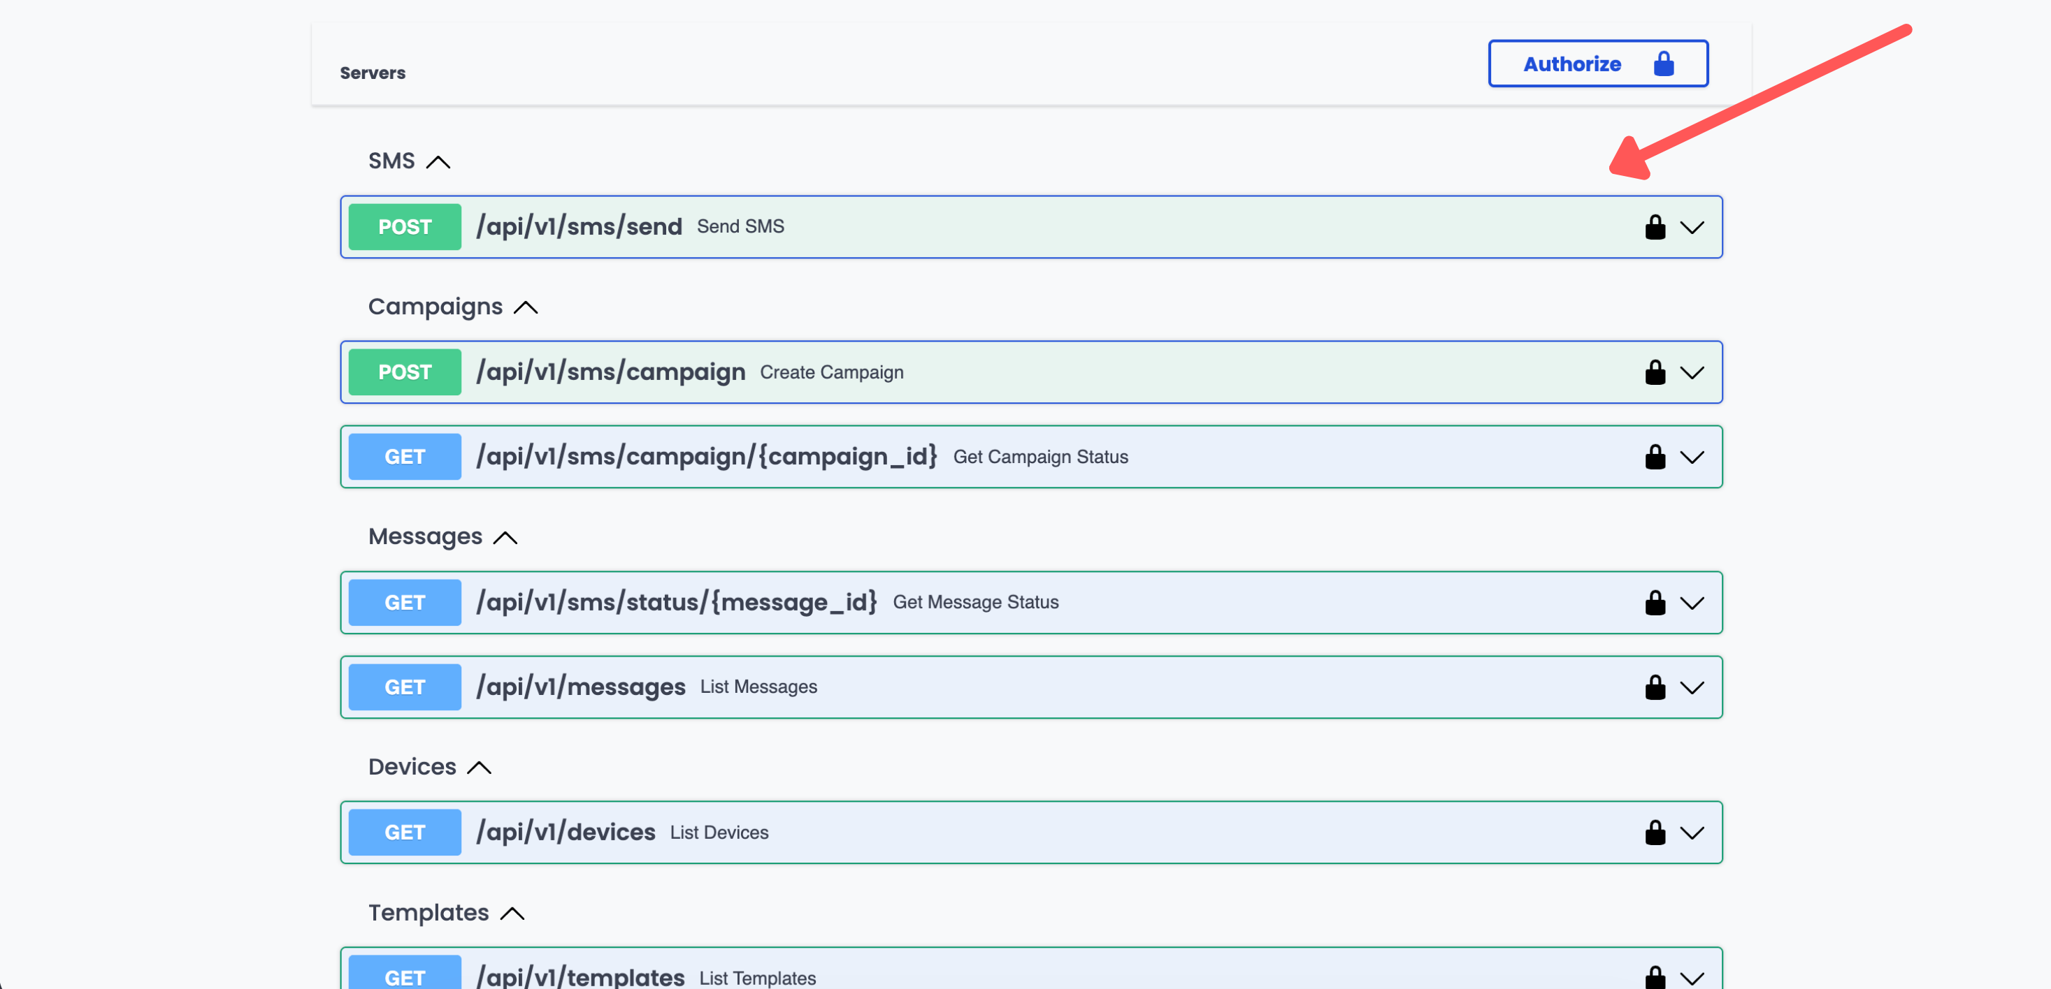Image resolution: width=2051 pixels, height=989 pixels.
Task: Collapse the Campaigns section
Action: 527,307
